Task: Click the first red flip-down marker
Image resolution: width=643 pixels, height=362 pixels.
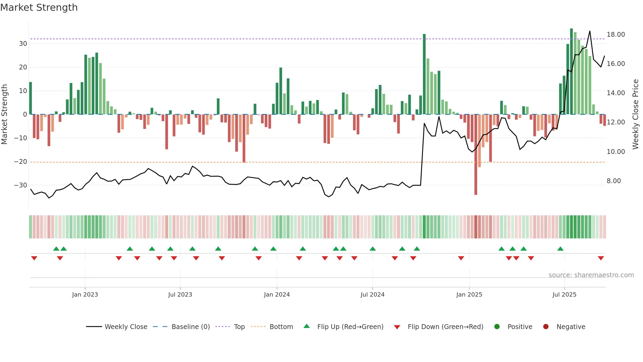Action: (34, 258)
